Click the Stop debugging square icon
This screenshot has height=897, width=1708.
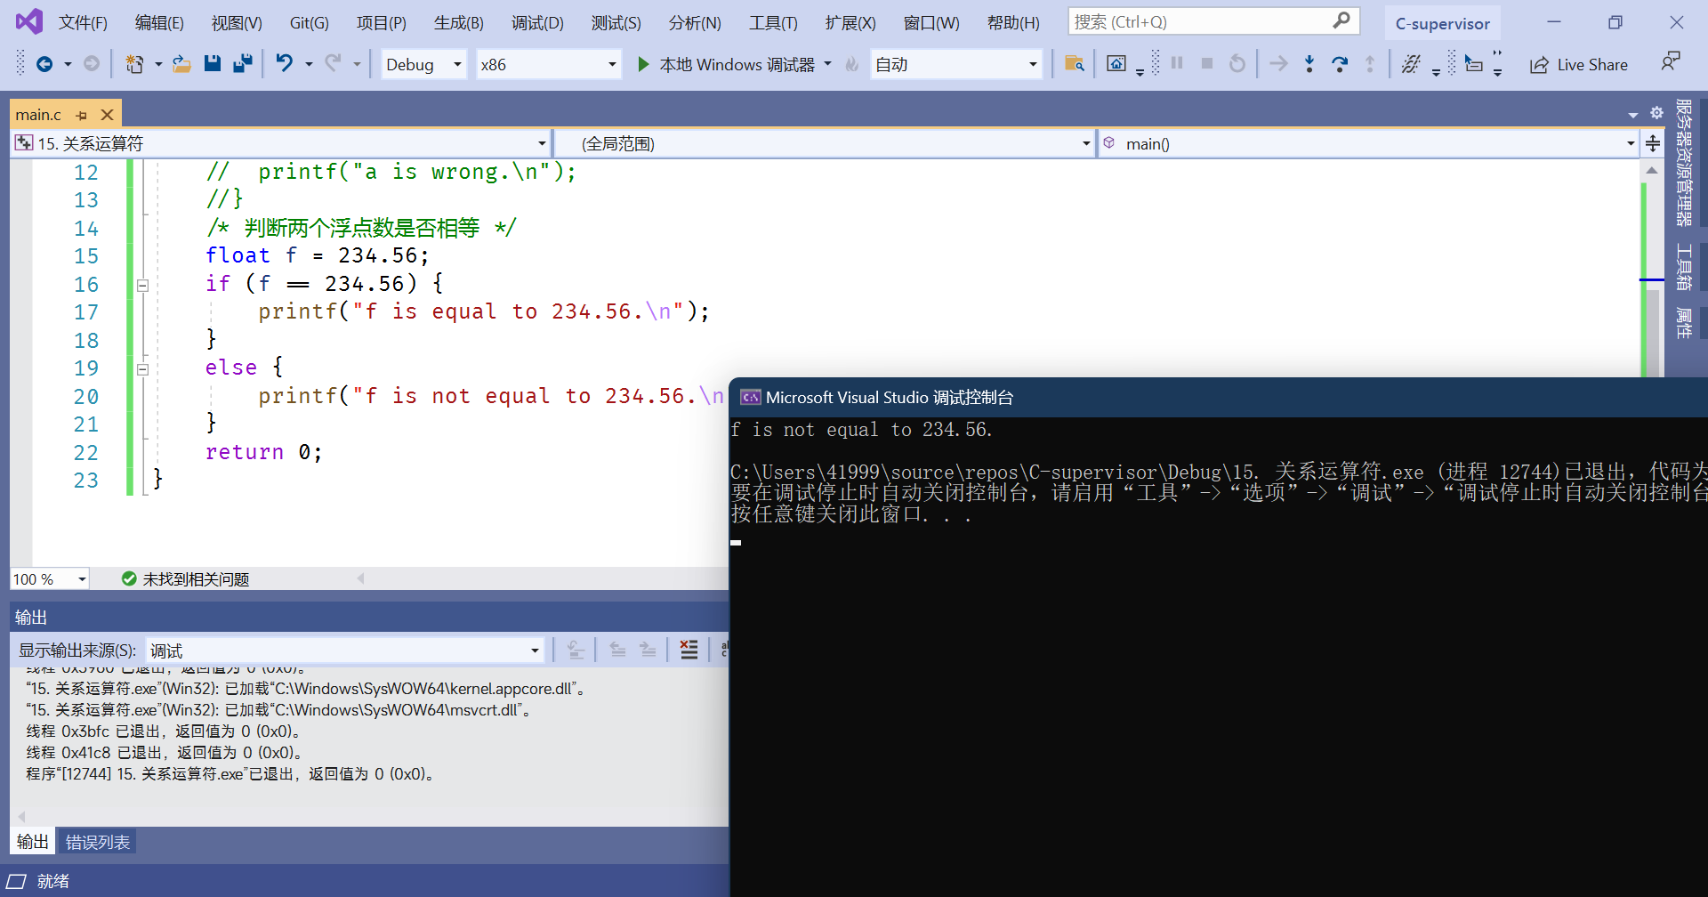coord(1207,63)
